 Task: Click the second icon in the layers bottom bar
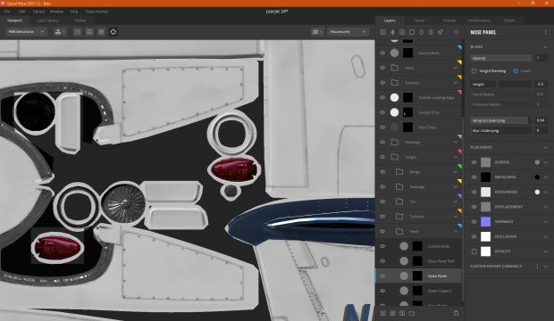[392, 313]
